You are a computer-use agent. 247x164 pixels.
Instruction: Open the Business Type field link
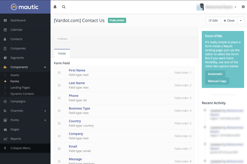[79, 108]
